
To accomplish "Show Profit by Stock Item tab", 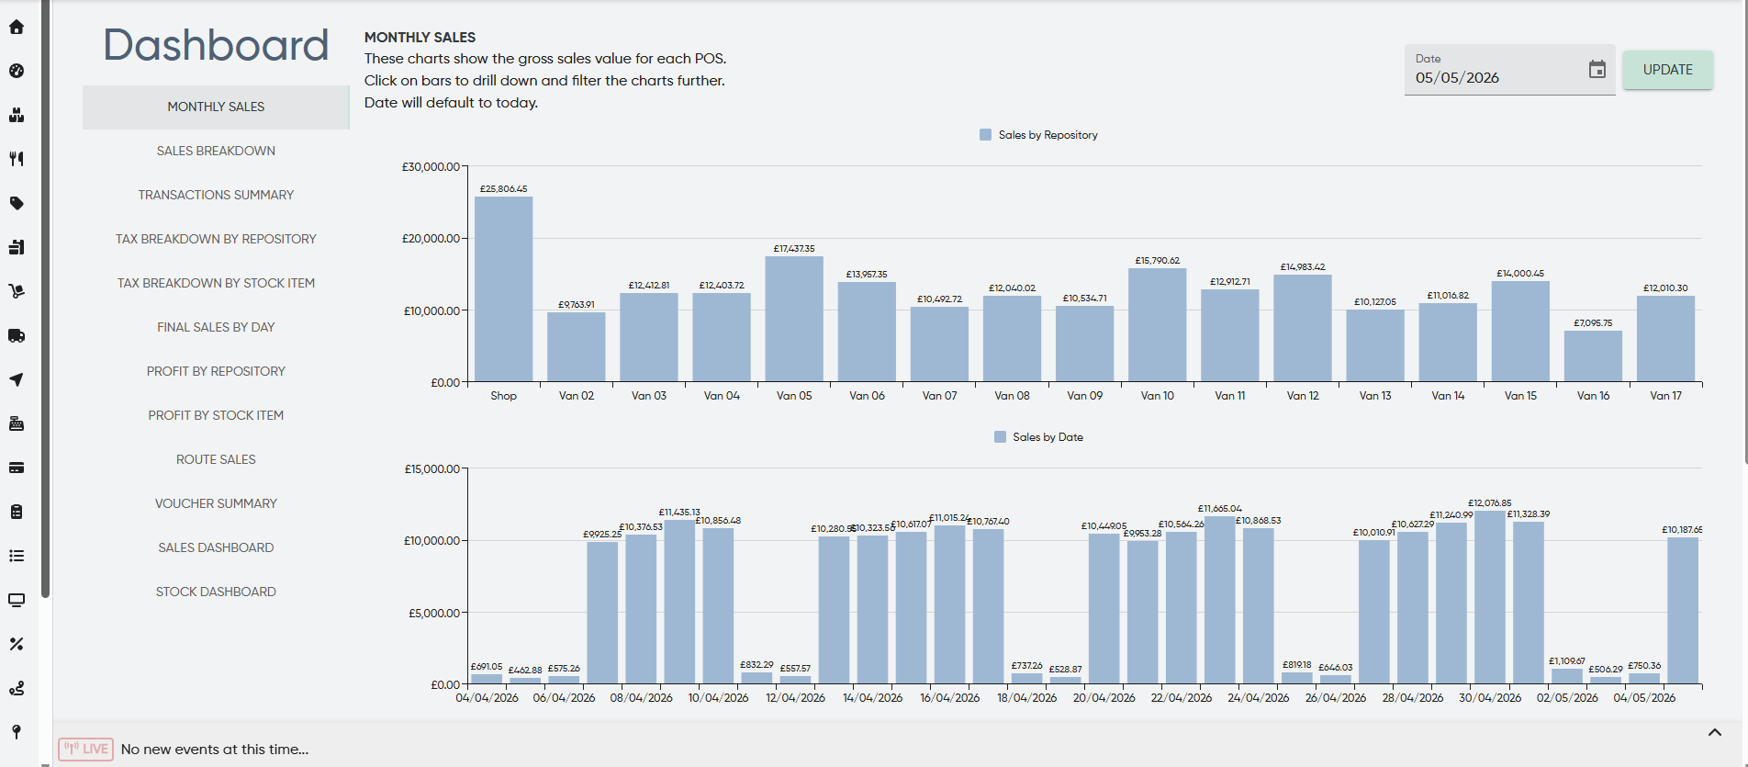I will (216, 416).
